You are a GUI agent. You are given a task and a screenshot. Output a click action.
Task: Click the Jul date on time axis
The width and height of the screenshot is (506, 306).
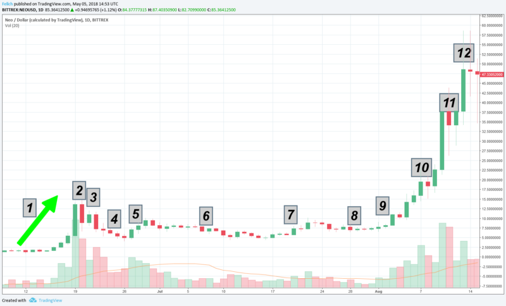pyautogui.click(x=159, y=293)
